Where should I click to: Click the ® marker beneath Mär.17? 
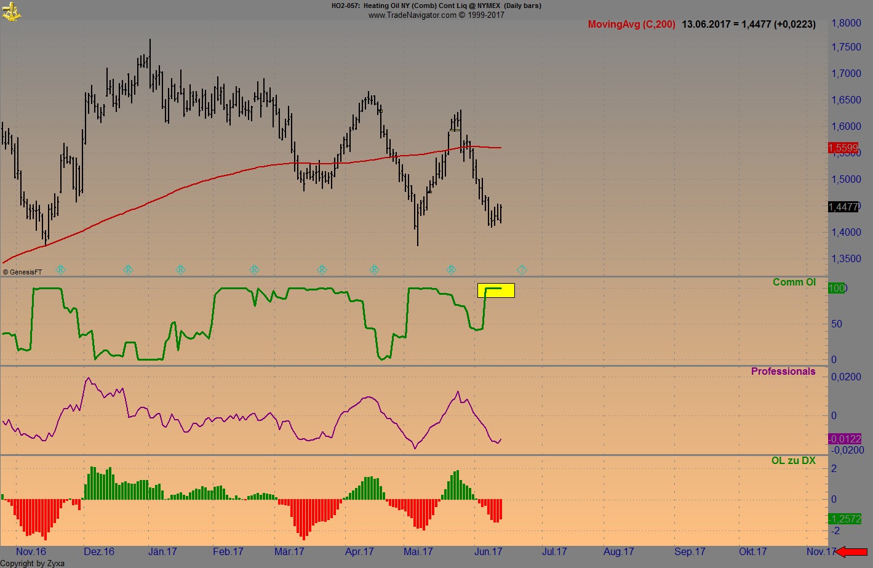tap(254, 269)
